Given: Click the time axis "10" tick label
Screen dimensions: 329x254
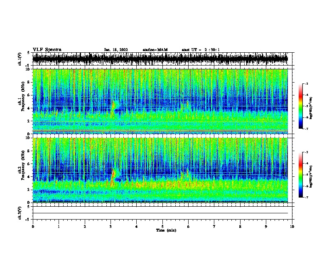Looking at the screenshot, I should click(292, 227).
